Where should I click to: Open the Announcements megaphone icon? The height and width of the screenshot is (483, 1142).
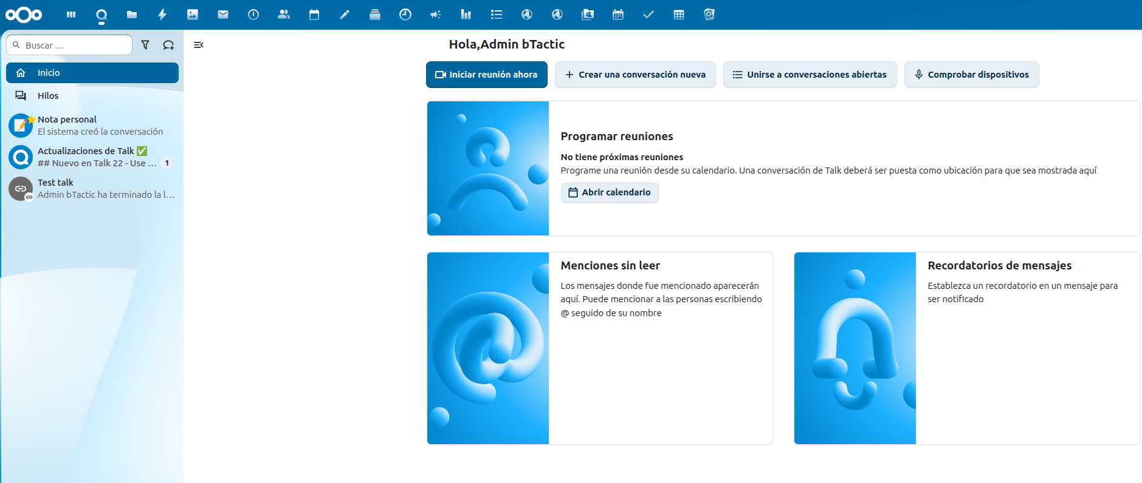(436, 15)
